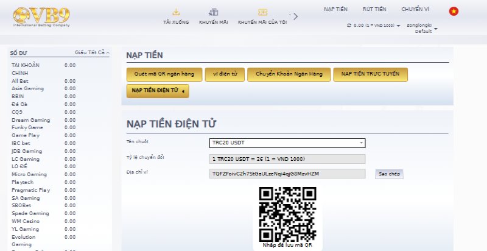Click the VB9 logo
The height and width of the screenshot is (251, 487).
coord(41,18)
